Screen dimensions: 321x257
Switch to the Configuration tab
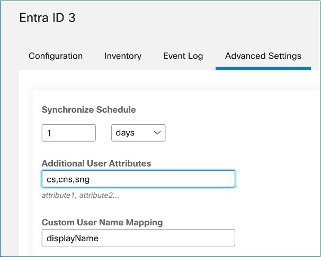(56, 56)
